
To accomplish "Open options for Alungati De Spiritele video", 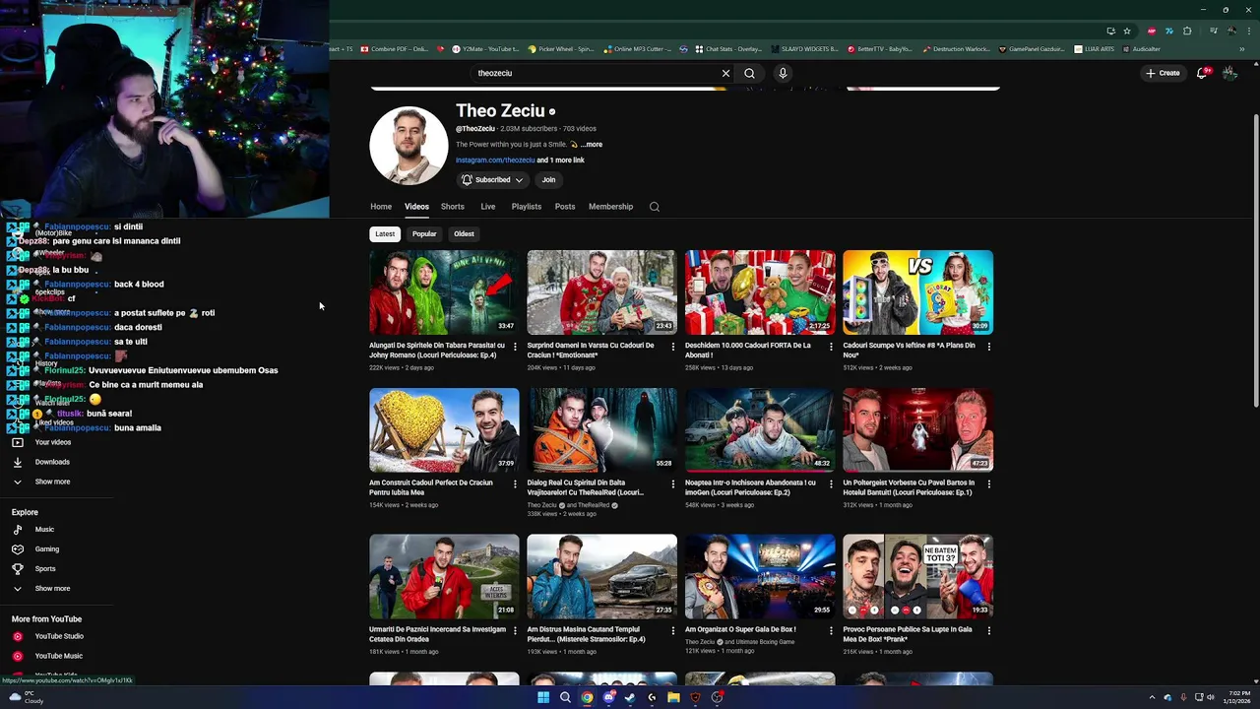I will tap(515, 347).
